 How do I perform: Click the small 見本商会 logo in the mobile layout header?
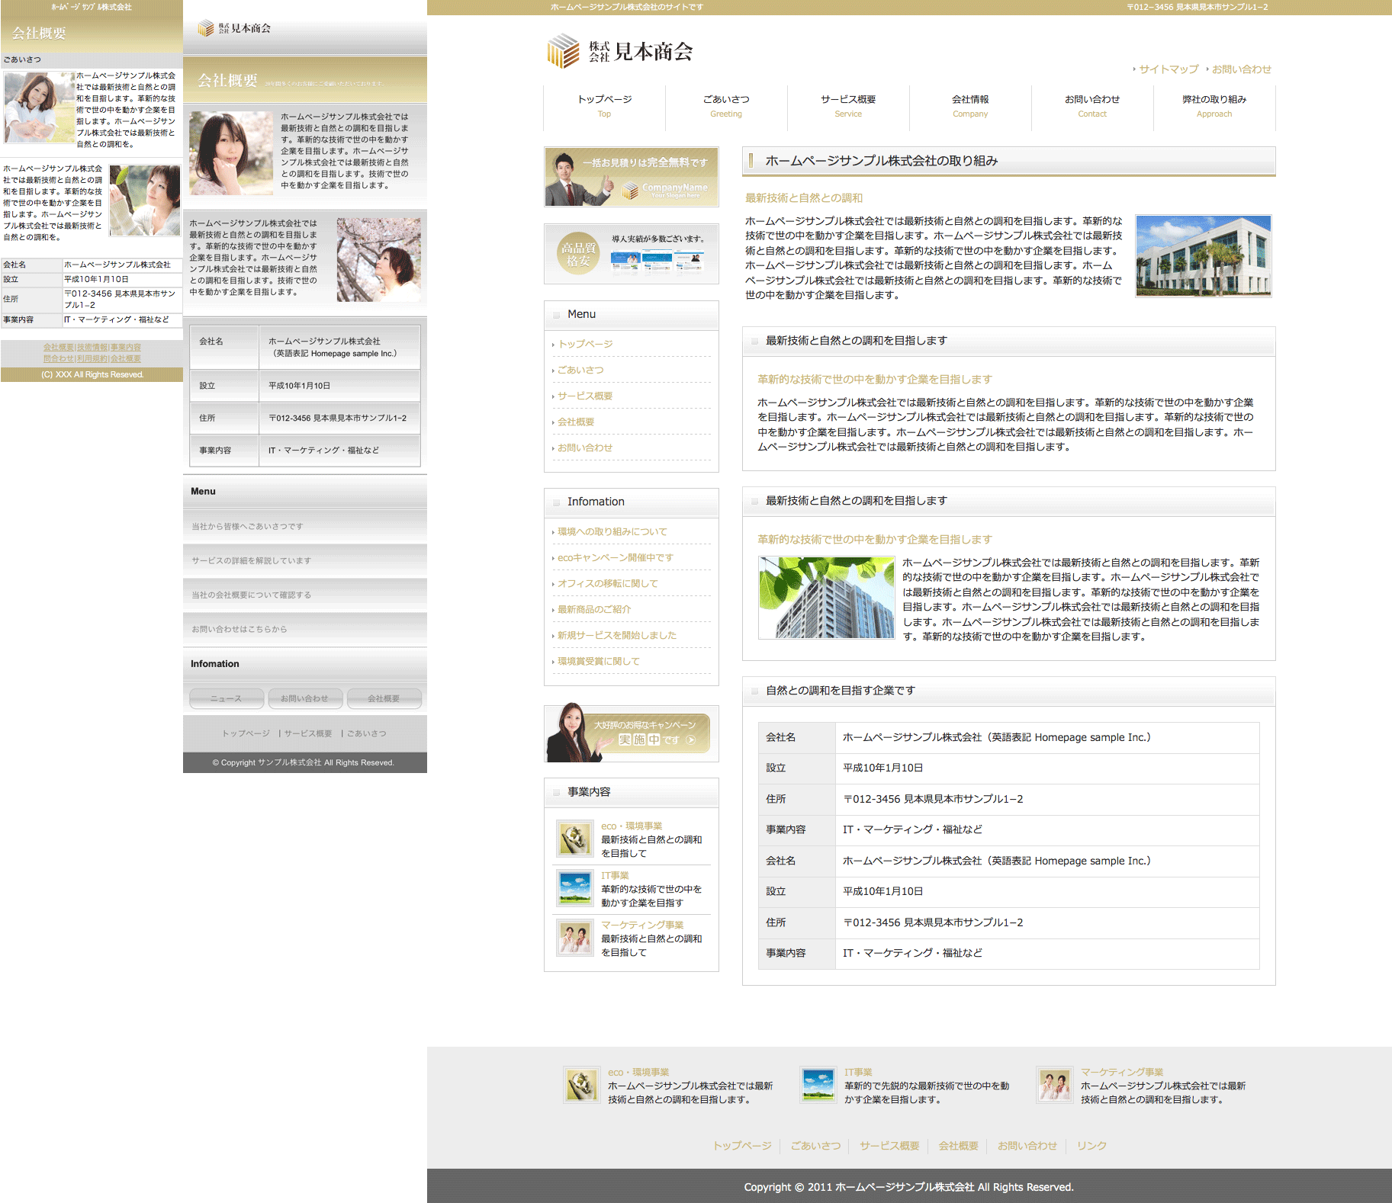click(234, 28)
